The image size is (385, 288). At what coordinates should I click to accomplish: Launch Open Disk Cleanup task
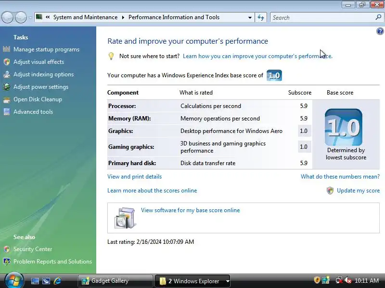(x=38, y=99)
